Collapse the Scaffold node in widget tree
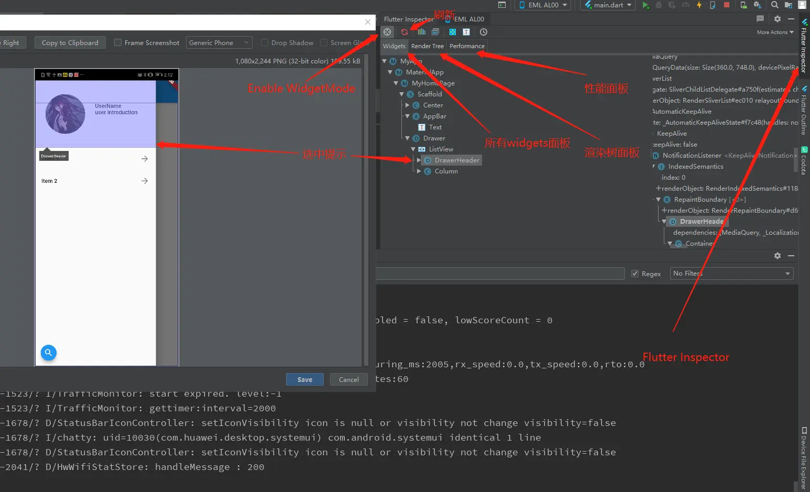The image size is (810, 492). 402,94
